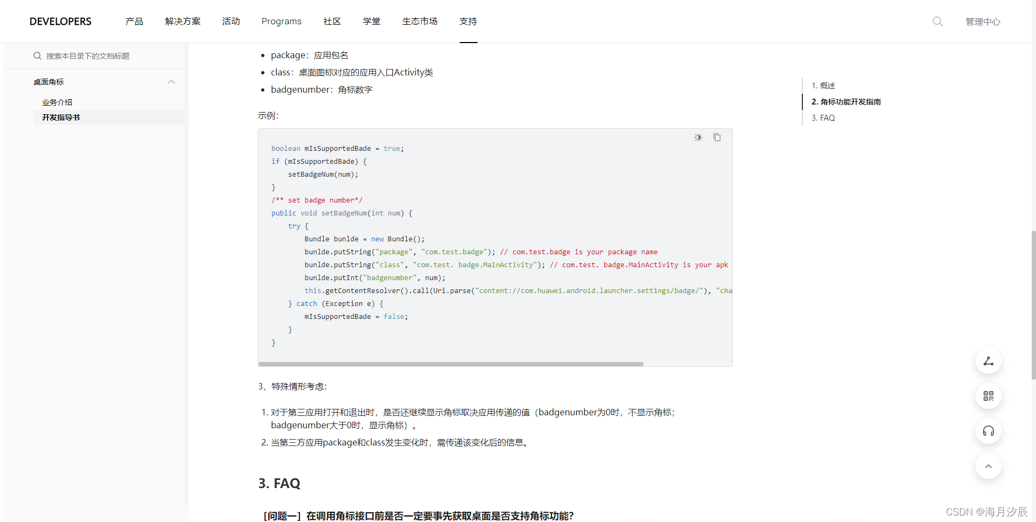
Task: Click code line mIsSupportedBade = false;
Action: point(356,317)
